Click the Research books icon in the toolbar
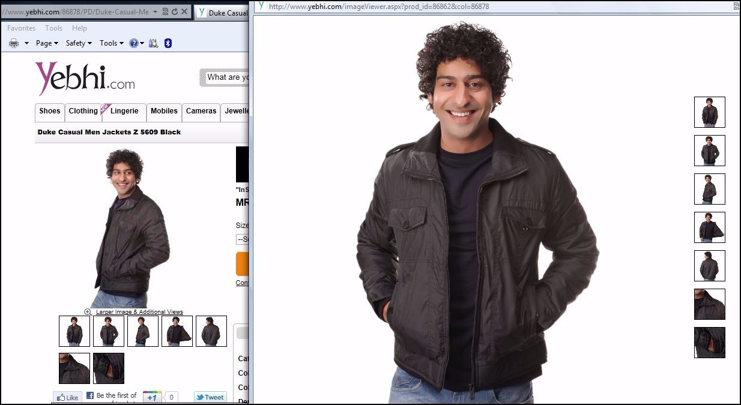The image size is (741, 405). pos(153,43)
